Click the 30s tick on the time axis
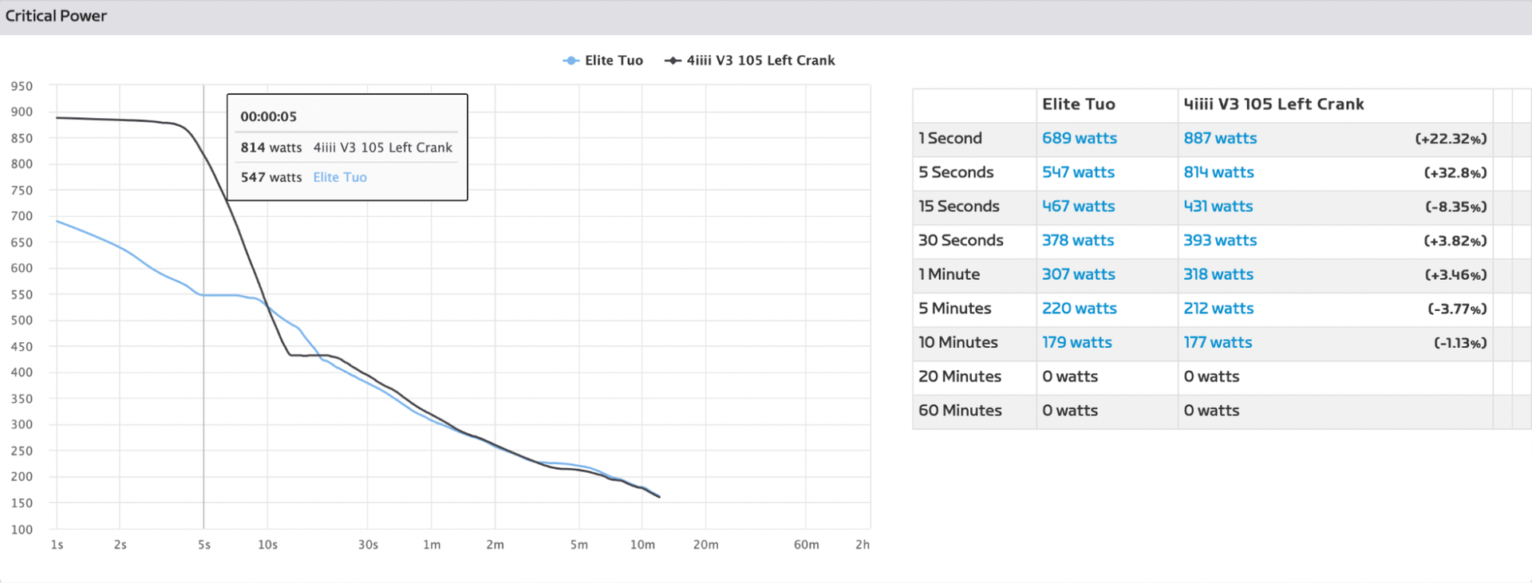 (368, 545)
